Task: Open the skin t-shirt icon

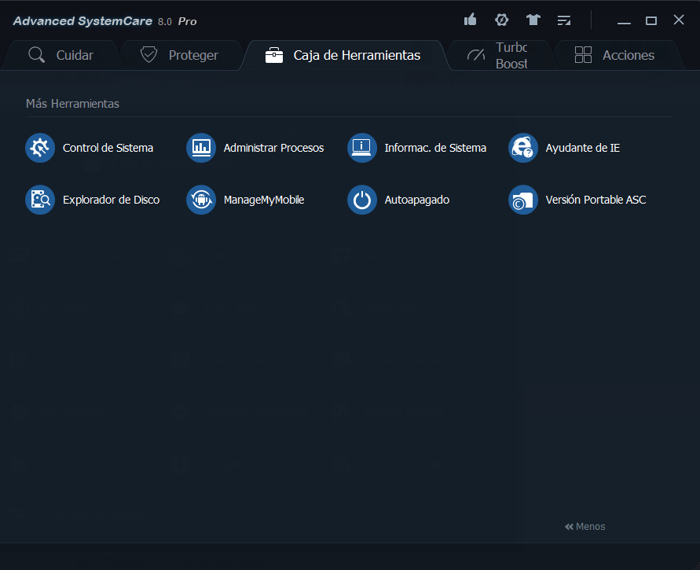Action: pos(533,20)
